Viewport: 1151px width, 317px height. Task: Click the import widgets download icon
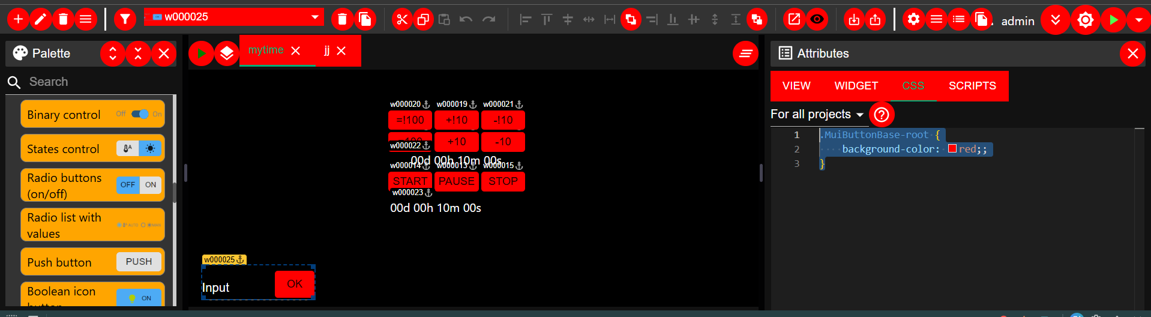click(854, 19)
